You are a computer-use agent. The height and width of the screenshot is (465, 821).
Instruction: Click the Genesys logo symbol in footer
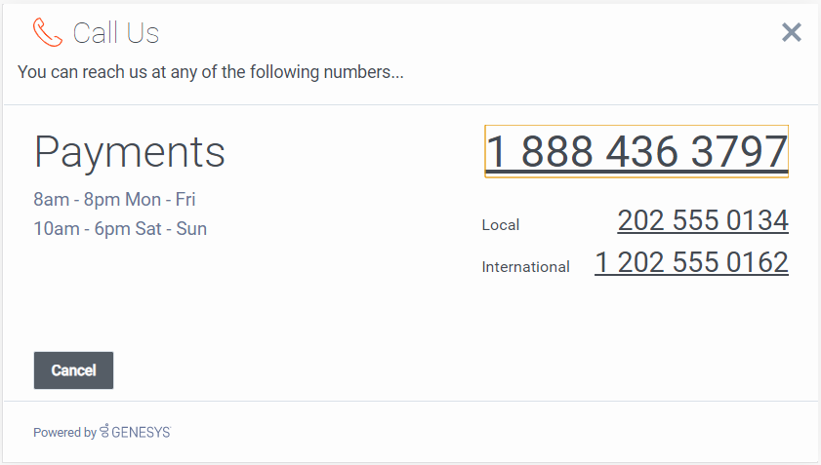pos(104,432)
